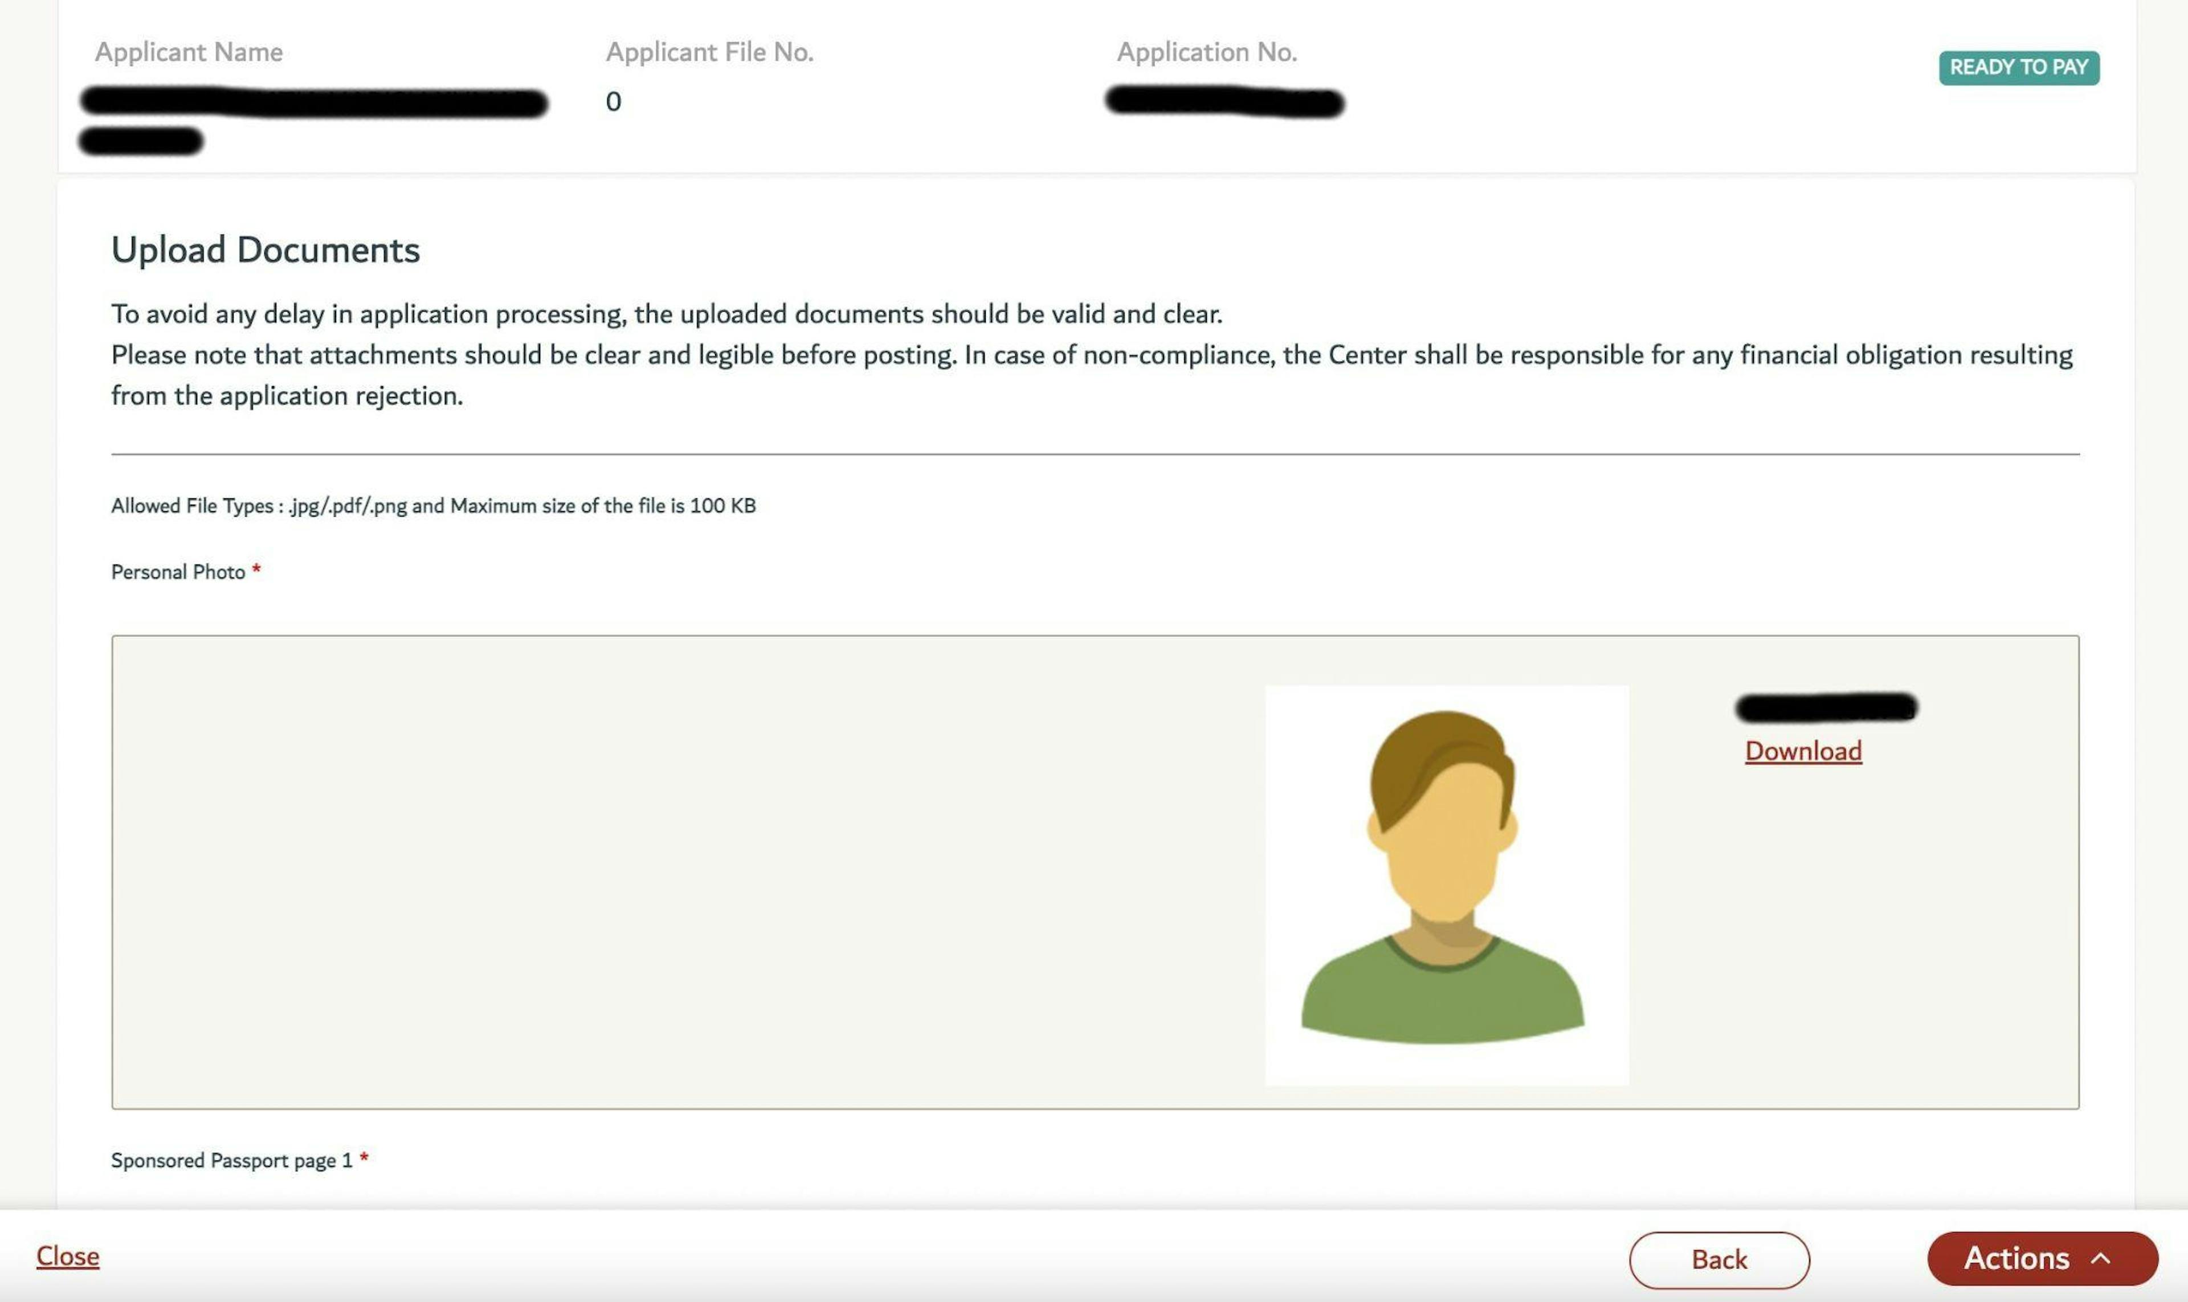
Task: Click the Allowed File Types note text
Action: (432, 506)
